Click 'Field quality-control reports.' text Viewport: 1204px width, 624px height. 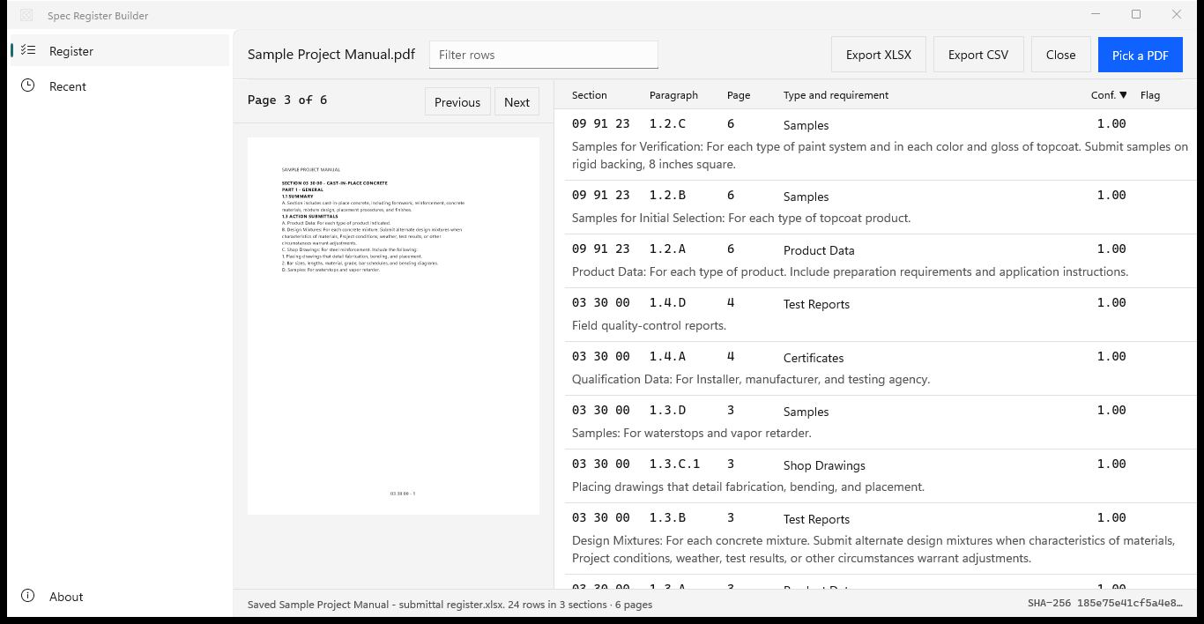click(649, 325)
